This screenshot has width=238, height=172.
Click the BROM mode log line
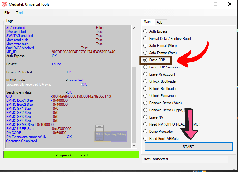(45, 80)
